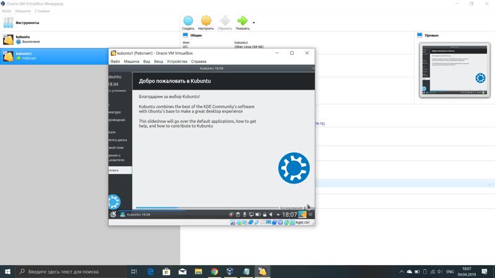Open the Windows clock showing 04.04.2019
This screenshot has height=278, width=495.
(x=467, y=271)
